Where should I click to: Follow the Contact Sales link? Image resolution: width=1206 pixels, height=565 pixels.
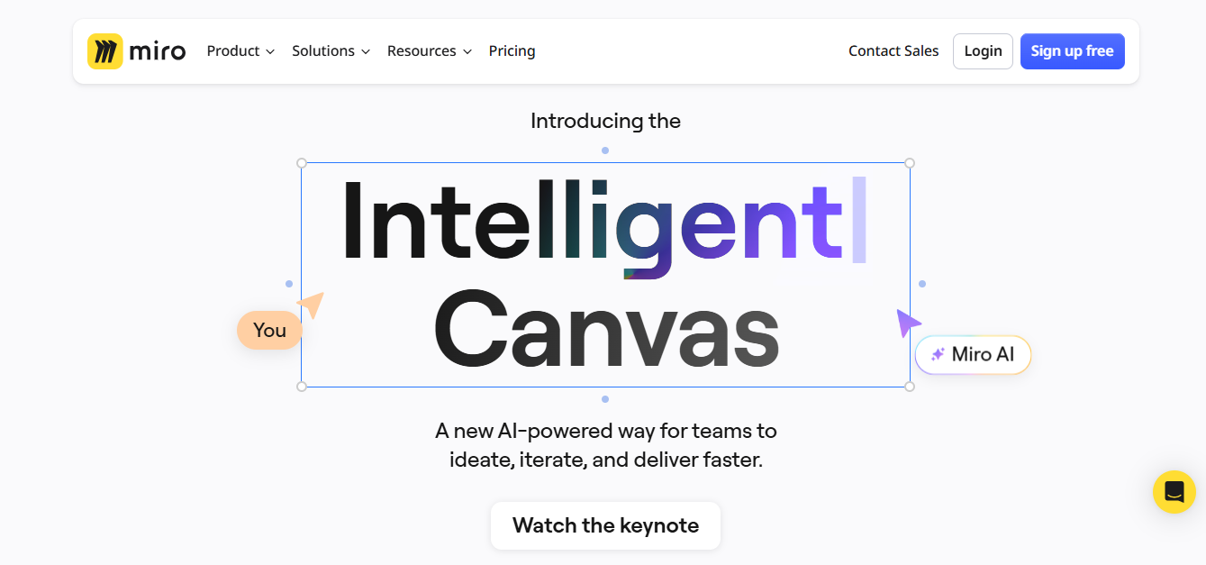pos(893,51)
